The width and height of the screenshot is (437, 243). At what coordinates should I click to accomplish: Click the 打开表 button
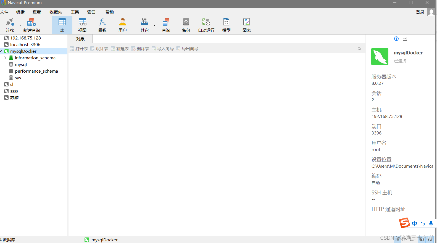click(79, 49)
